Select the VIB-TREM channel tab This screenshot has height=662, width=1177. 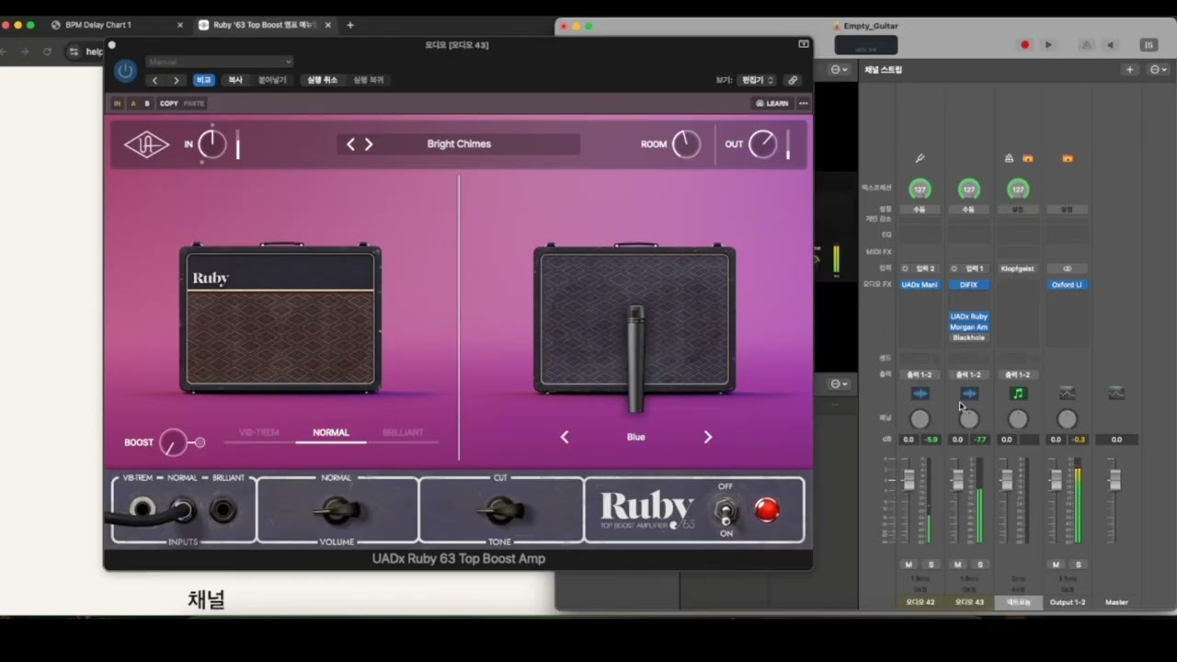click(258, 433)
